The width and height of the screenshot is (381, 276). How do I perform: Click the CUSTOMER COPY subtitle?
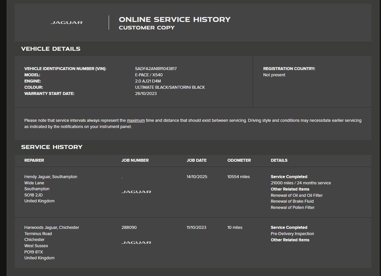(x=147, y=28)
